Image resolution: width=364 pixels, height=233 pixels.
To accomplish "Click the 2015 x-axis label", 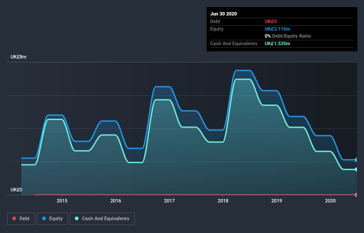I will (62, 201).
